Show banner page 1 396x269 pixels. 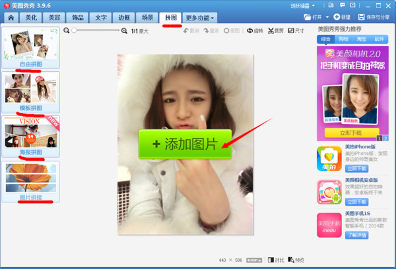379,138
